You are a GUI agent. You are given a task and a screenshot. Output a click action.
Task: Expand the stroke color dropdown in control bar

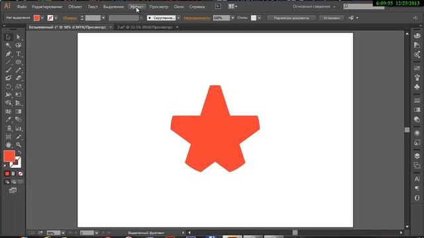(x=56, y=18)
